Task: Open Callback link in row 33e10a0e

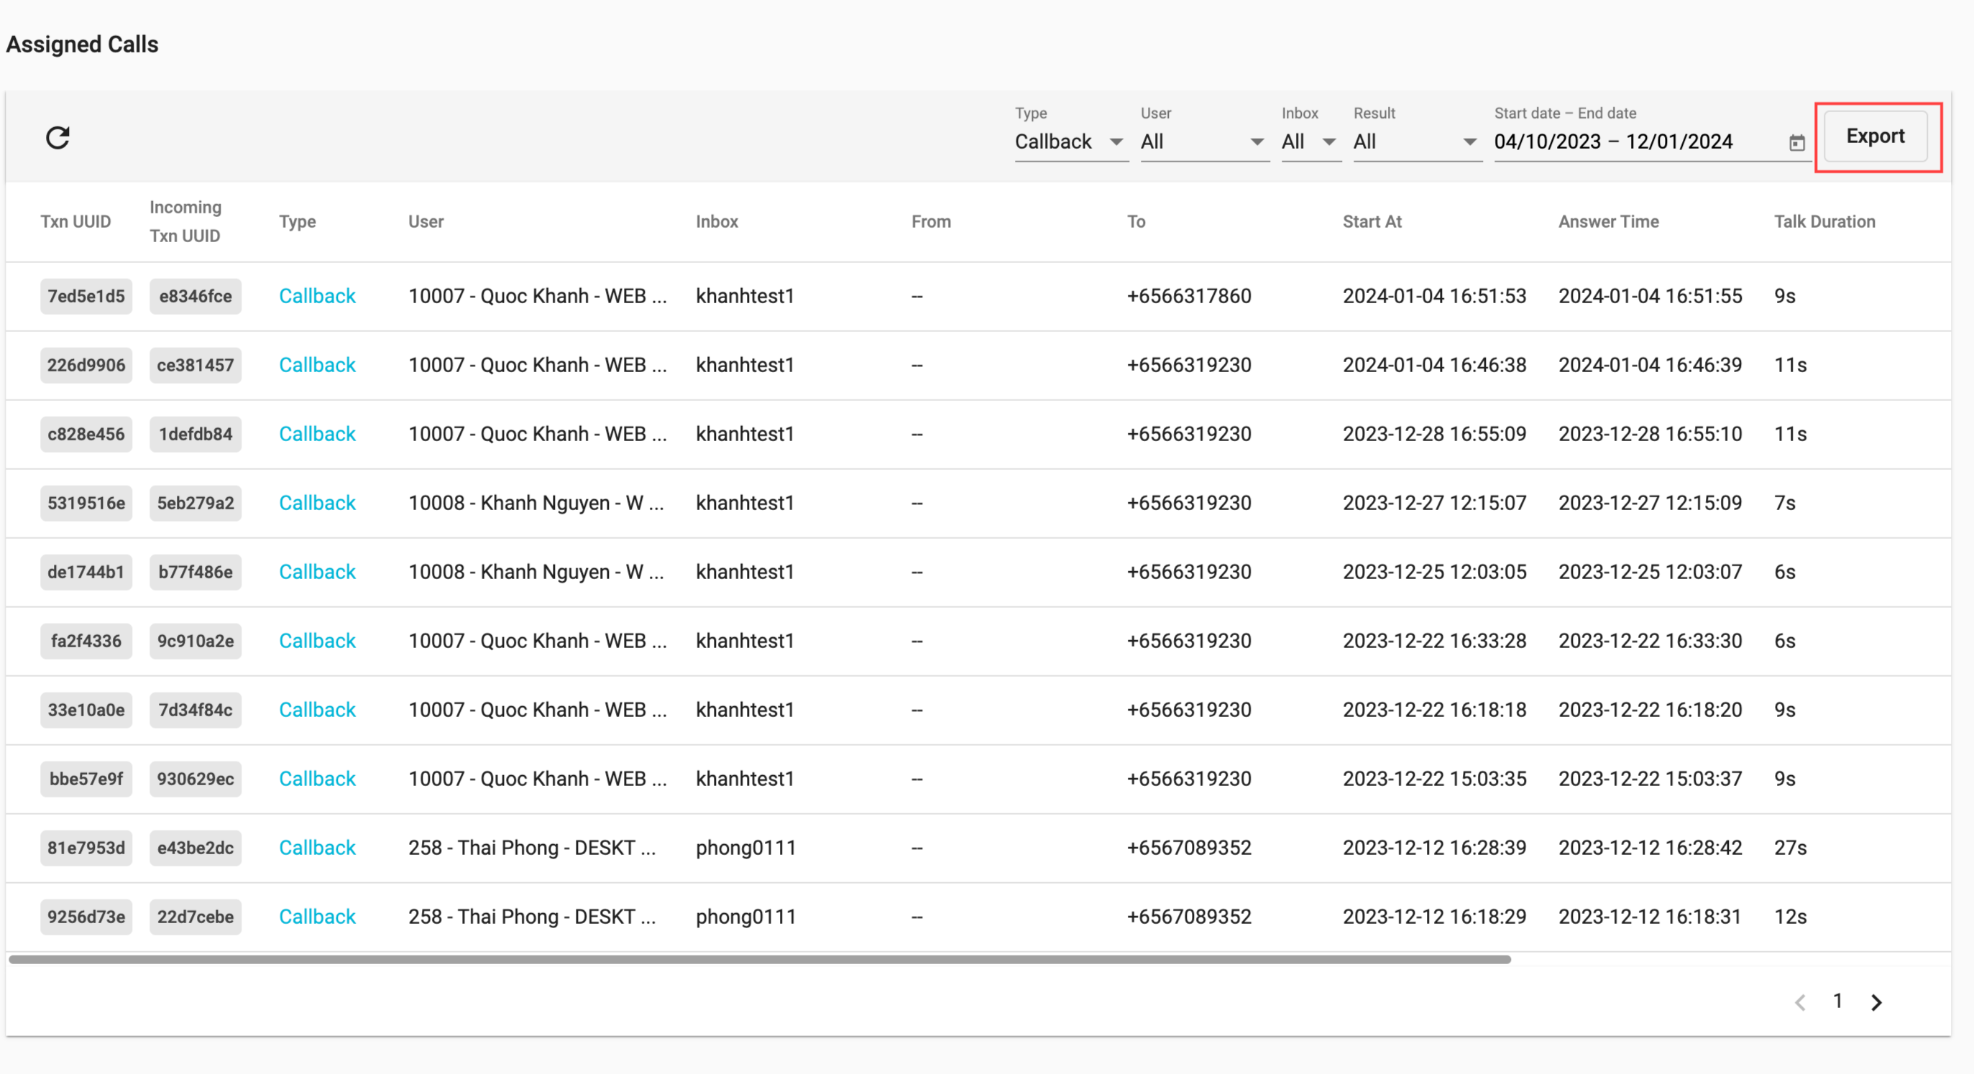Action: [317, 710]
